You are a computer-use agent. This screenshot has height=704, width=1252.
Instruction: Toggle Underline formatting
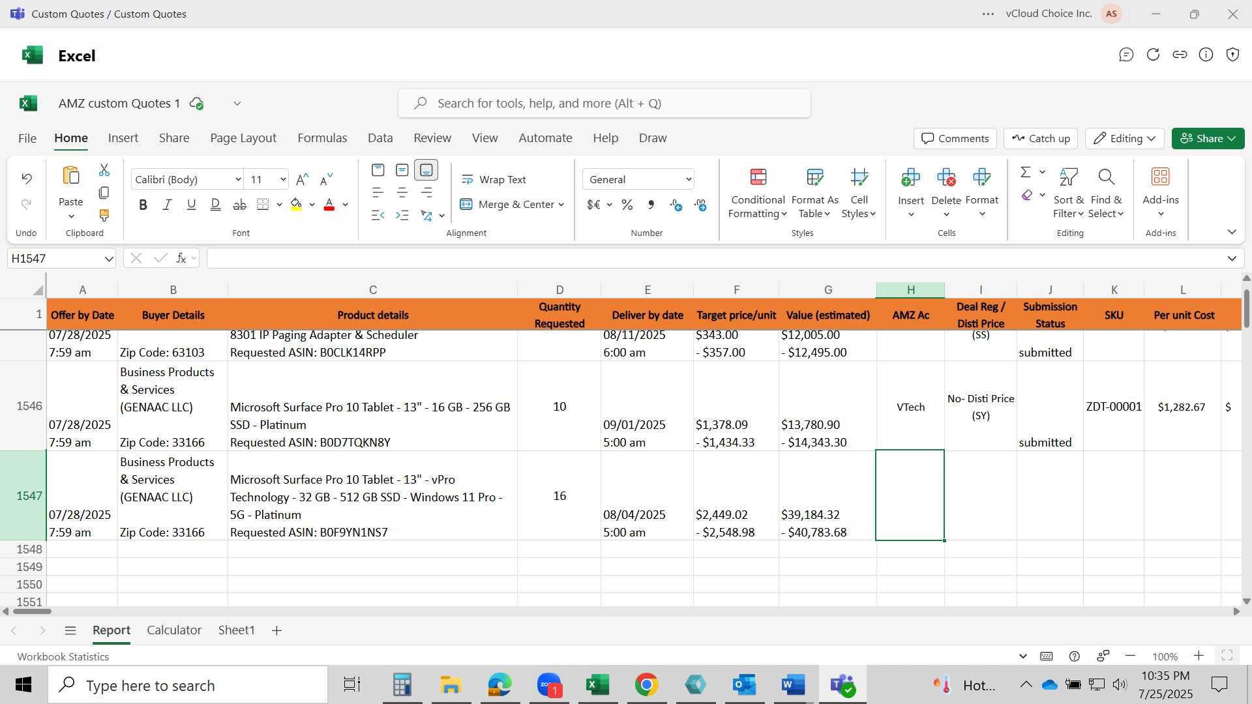click(191, 205)
